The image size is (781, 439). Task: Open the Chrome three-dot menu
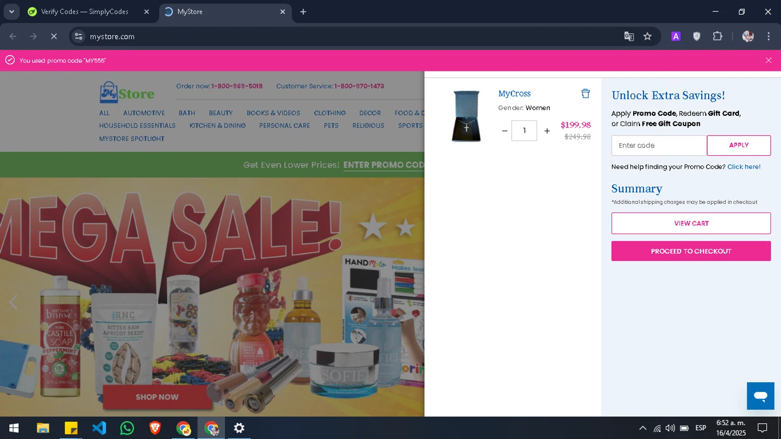pos(769,36)
